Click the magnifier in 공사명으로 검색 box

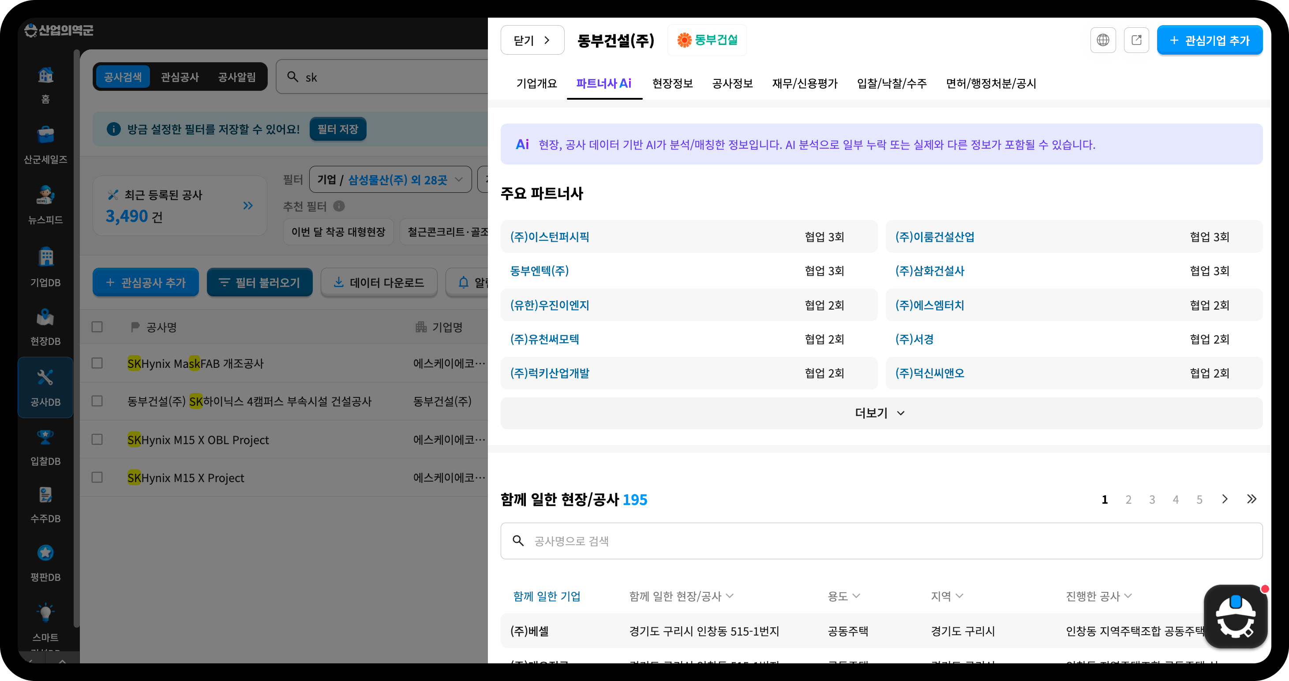(518, 541)
